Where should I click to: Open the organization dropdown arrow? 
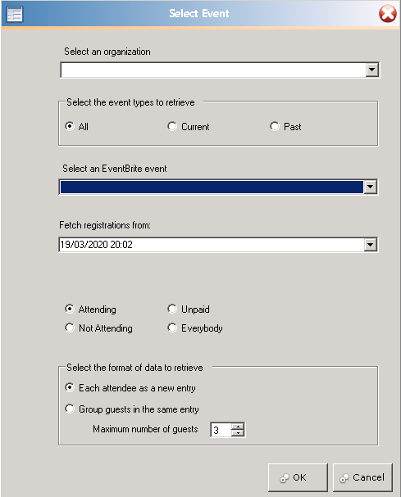coord(371,70)
